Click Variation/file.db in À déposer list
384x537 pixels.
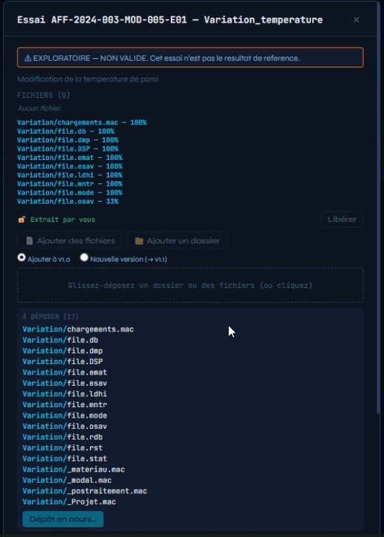[x=61, y=340]
